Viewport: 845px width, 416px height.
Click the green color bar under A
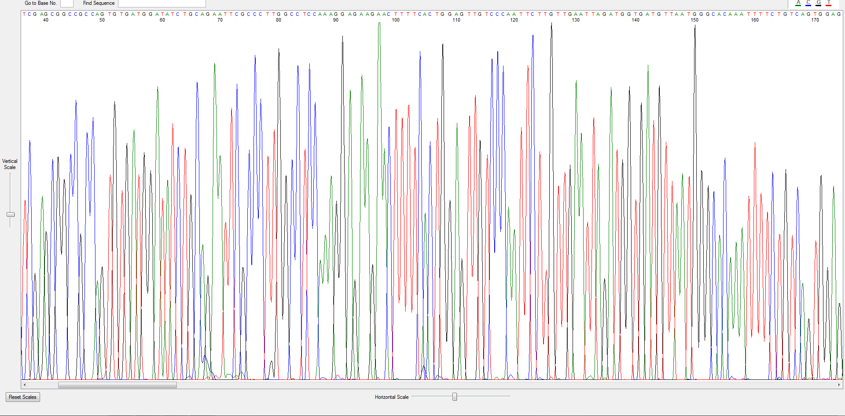(x=798, y=5)
